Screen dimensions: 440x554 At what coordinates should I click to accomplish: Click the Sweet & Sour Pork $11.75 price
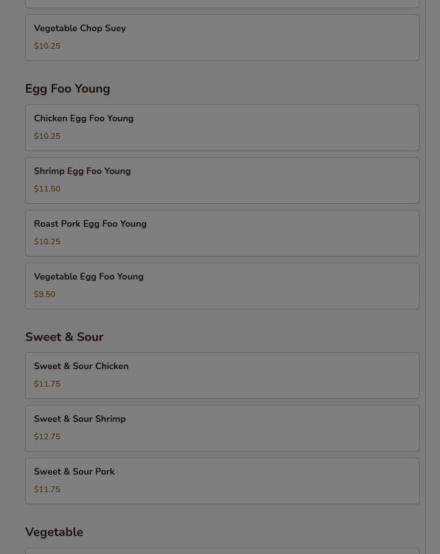(47, 489)
